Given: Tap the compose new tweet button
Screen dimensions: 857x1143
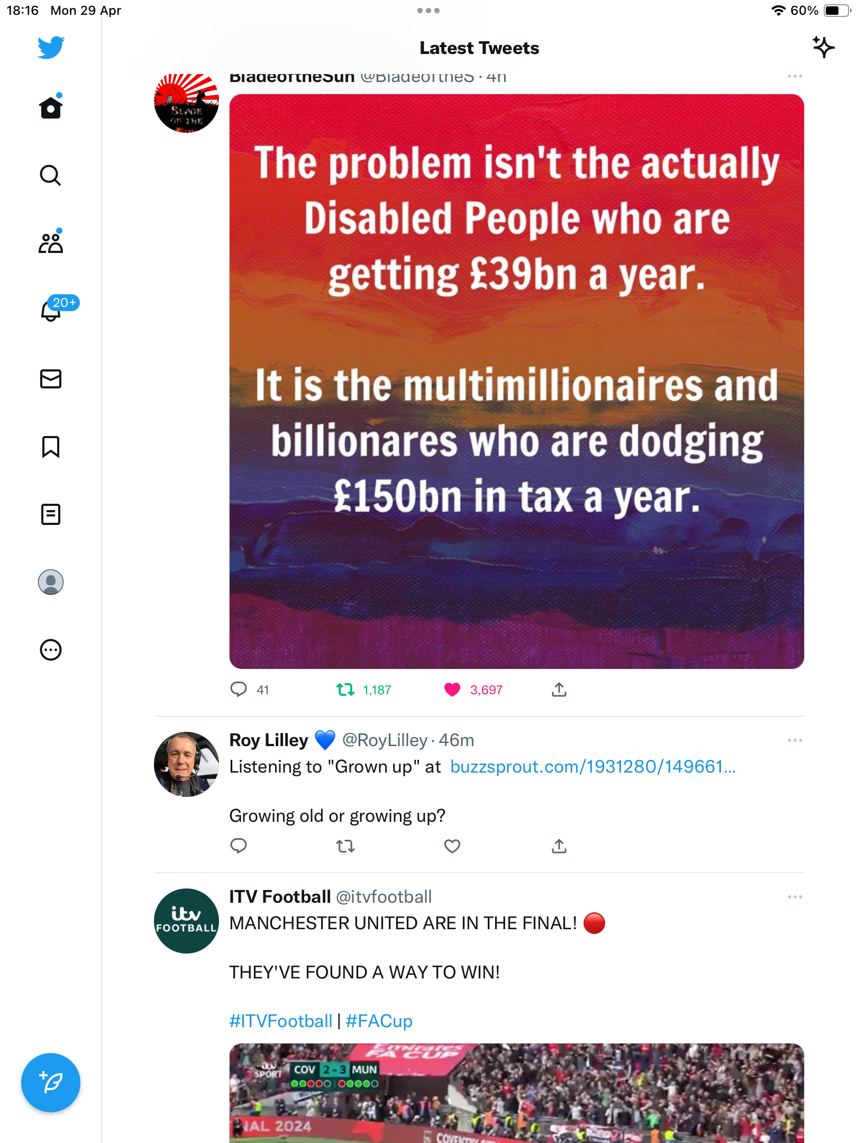Looking at the screenshot, I should [51, 1083].
